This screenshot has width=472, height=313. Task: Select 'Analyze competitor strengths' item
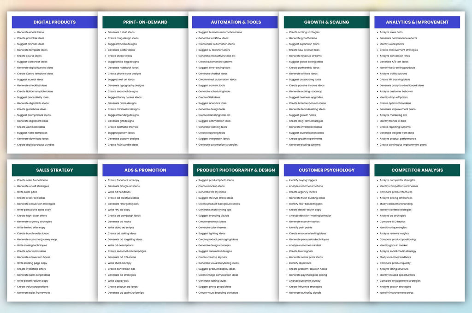[397, 180]
